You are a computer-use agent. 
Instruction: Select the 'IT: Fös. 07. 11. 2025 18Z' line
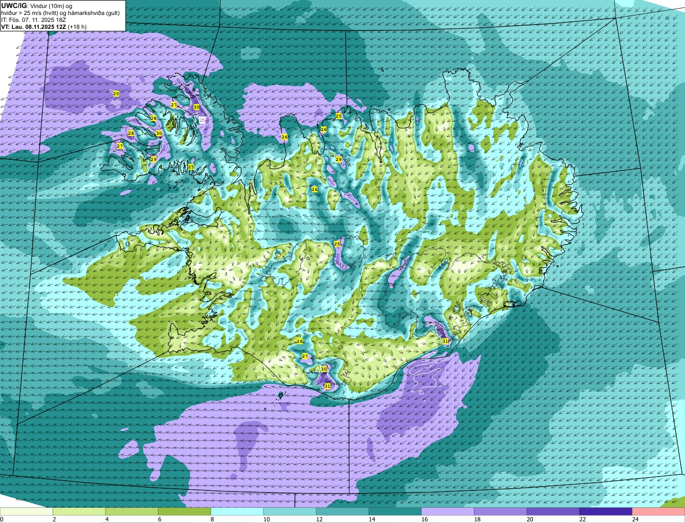34,20
